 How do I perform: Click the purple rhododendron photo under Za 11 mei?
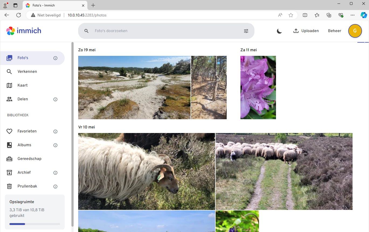tap(258, 87)
